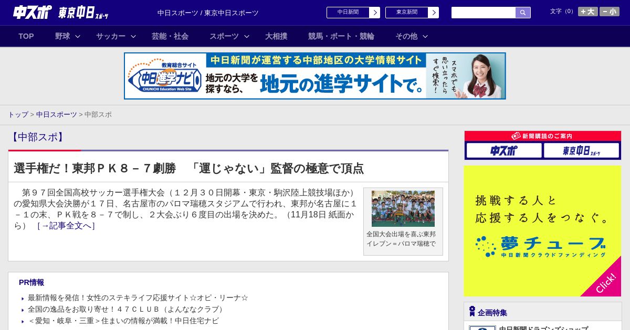Open the 東邦イレブン team photo thumbnail

403,208
